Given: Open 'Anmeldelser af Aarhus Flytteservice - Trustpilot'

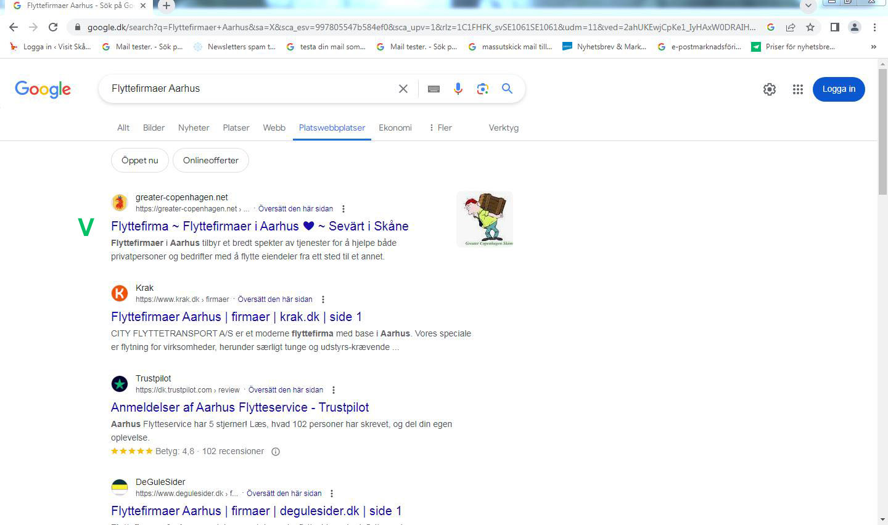Looking at the screenshot, I should pos(240,407).
